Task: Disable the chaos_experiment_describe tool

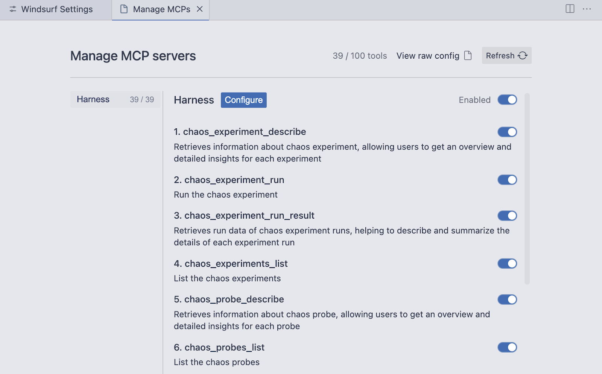Action: [507, 132]
